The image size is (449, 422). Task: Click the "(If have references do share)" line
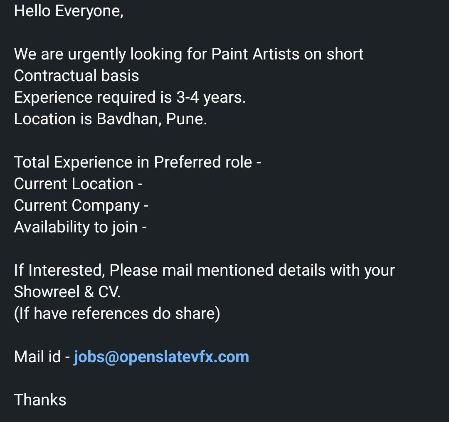(x=117, y=313)
